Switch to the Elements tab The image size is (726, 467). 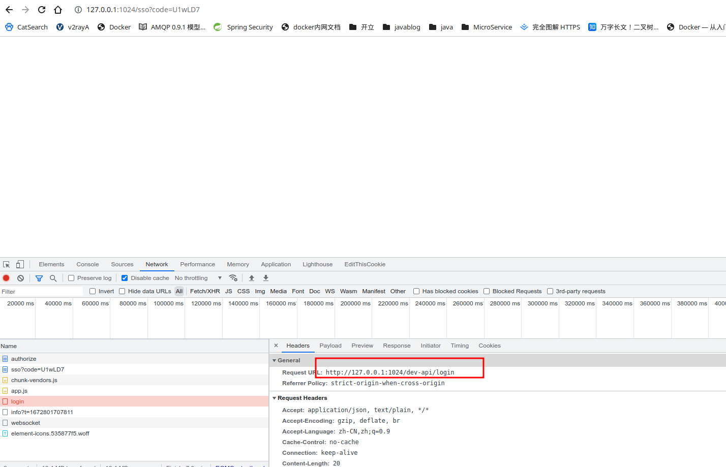point(51,264)
